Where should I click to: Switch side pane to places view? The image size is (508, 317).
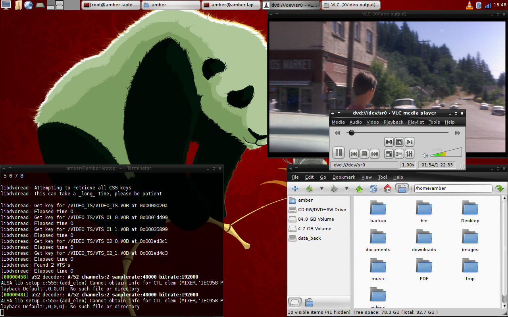294,302
